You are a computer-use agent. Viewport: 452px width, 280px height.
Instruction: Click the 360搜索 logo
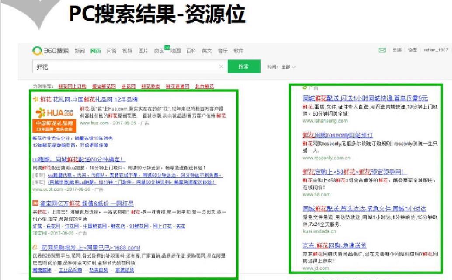point(50,51)
